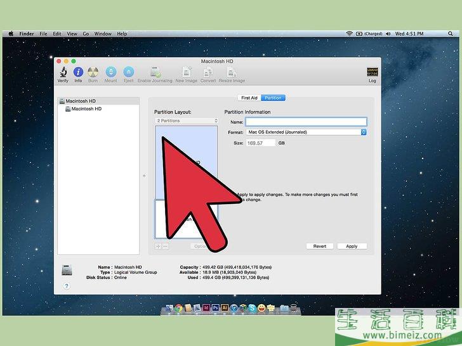
Task: Click the Burn toolbar icon
Action: (93, 72)
